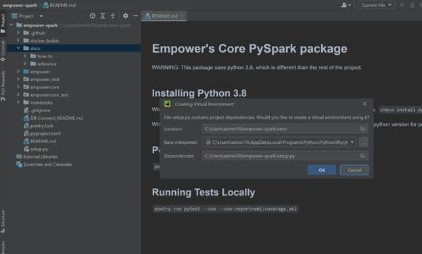The width and height of the screenshot is (422, 254).
Task: Click the Running Tests Locally heading
Action: pos(204,192)
